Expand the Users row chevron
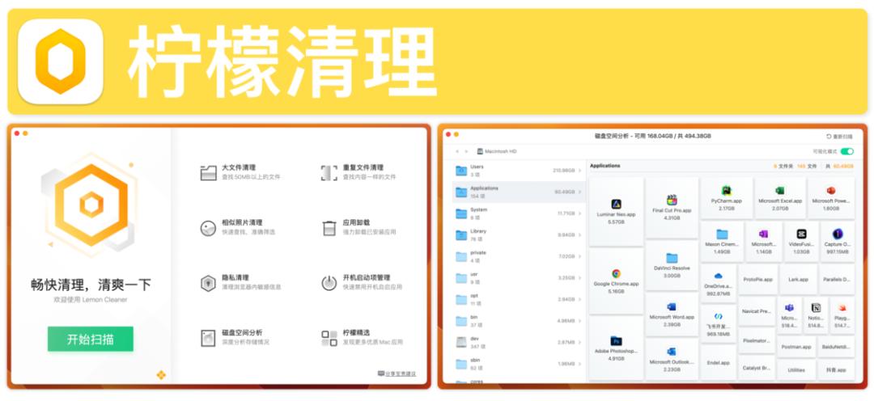 tap(580, 171)
